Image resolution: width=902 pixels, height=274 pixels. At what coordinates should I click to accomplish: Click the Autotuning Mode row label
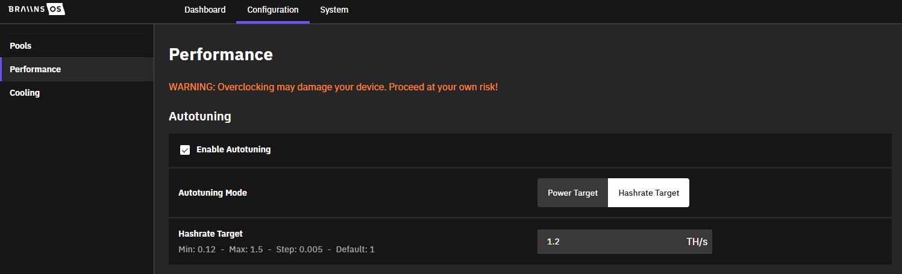pos(213,193)
